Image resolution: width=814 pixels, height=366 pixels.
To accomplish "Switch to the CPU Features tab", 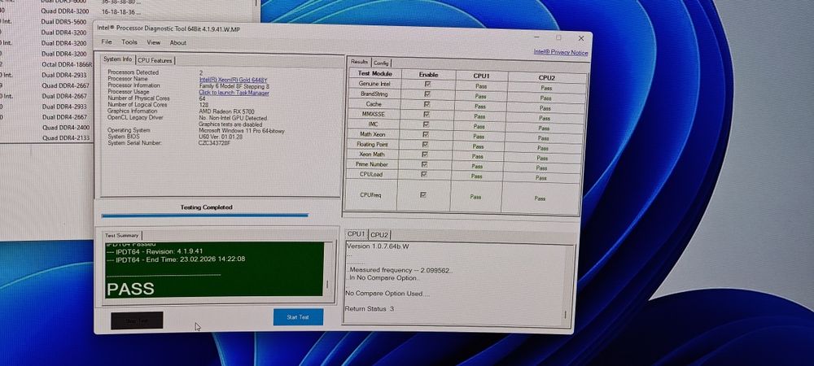I will click(x=155, y=60).
